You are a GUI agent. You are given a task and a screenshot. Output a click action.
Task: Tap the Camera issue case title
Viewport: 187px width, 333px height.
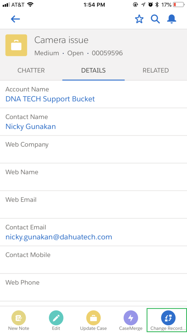61,40
